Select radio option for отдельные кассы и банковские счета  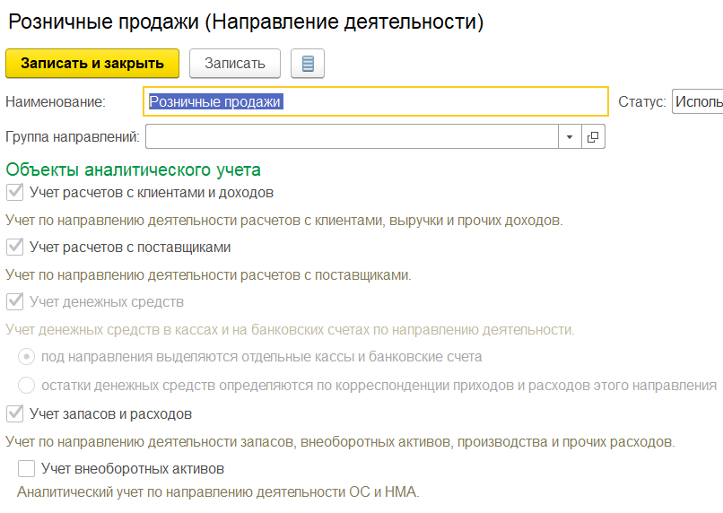[27, 357]
